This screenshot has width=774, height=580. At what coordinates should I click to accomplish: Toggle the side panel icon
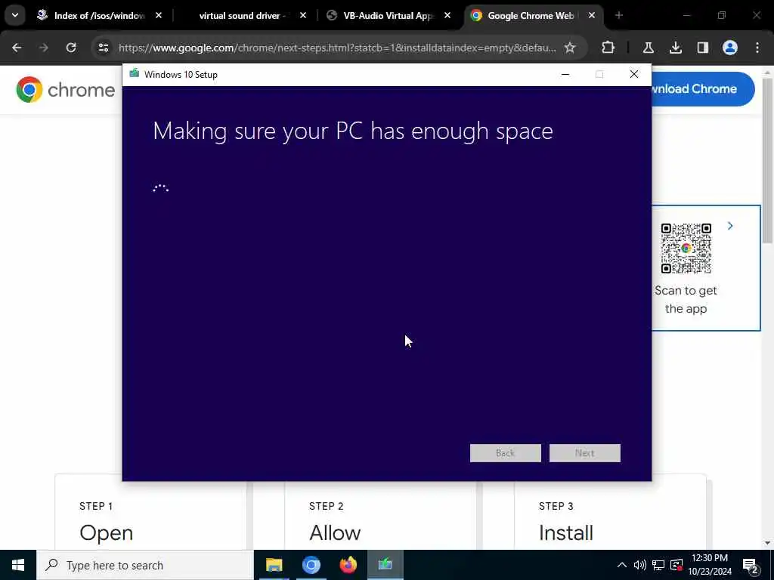coord(703,48)
